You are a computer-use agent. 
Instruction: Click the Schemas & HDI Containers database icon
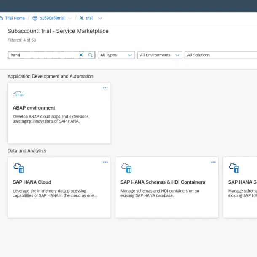[x=126, y=168]
